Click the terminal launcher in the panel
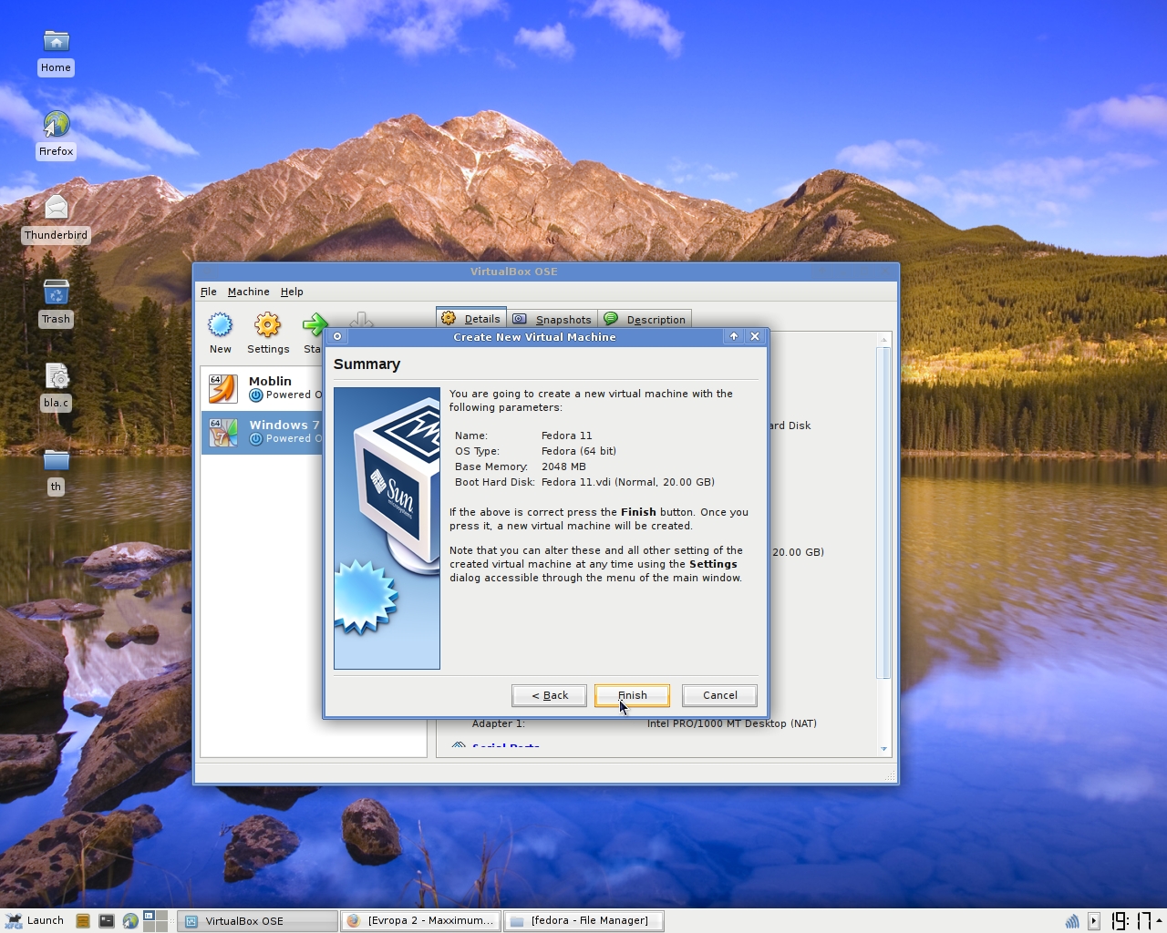 (x=107, y=921)
